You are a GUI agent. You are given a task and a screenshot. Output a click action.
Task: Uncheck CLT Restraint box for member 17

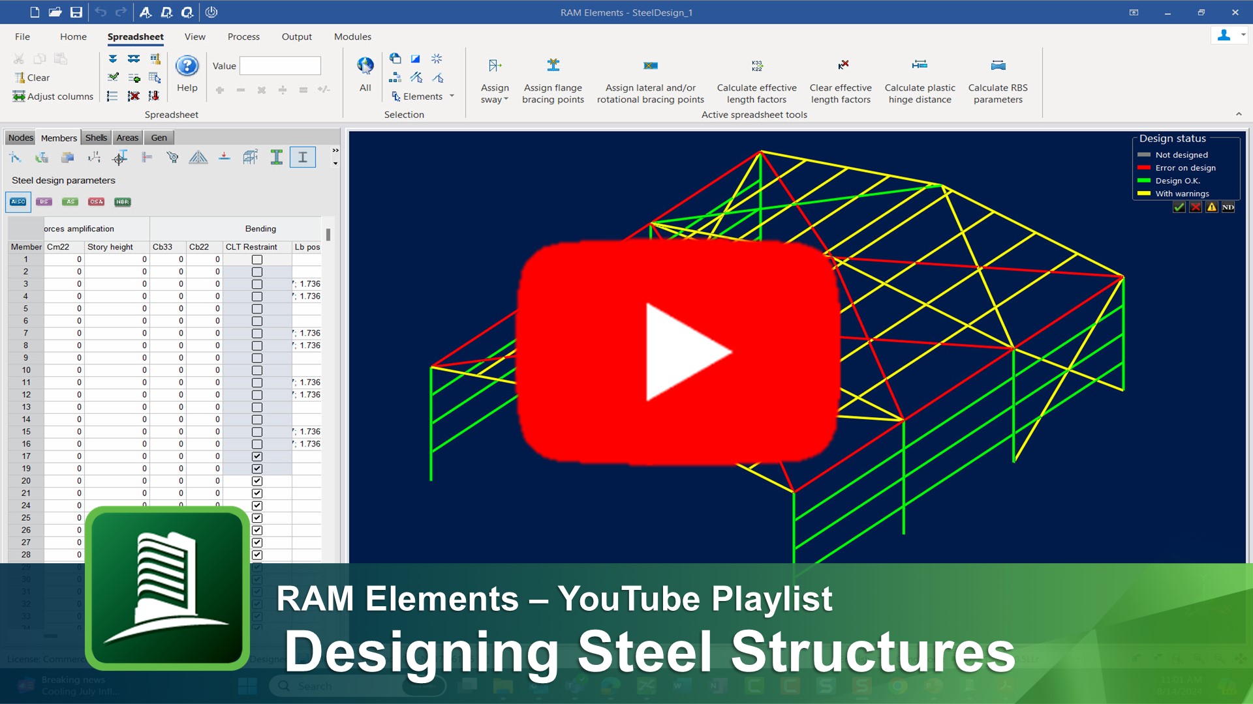tap(257, 456)
